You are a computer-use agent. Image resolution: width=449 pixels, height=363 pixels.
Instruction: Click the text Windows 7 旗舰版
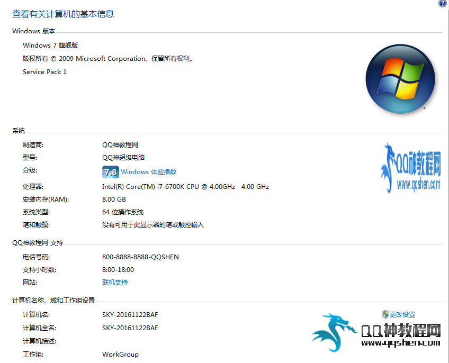pyautogui.click(x=50, y=45)
